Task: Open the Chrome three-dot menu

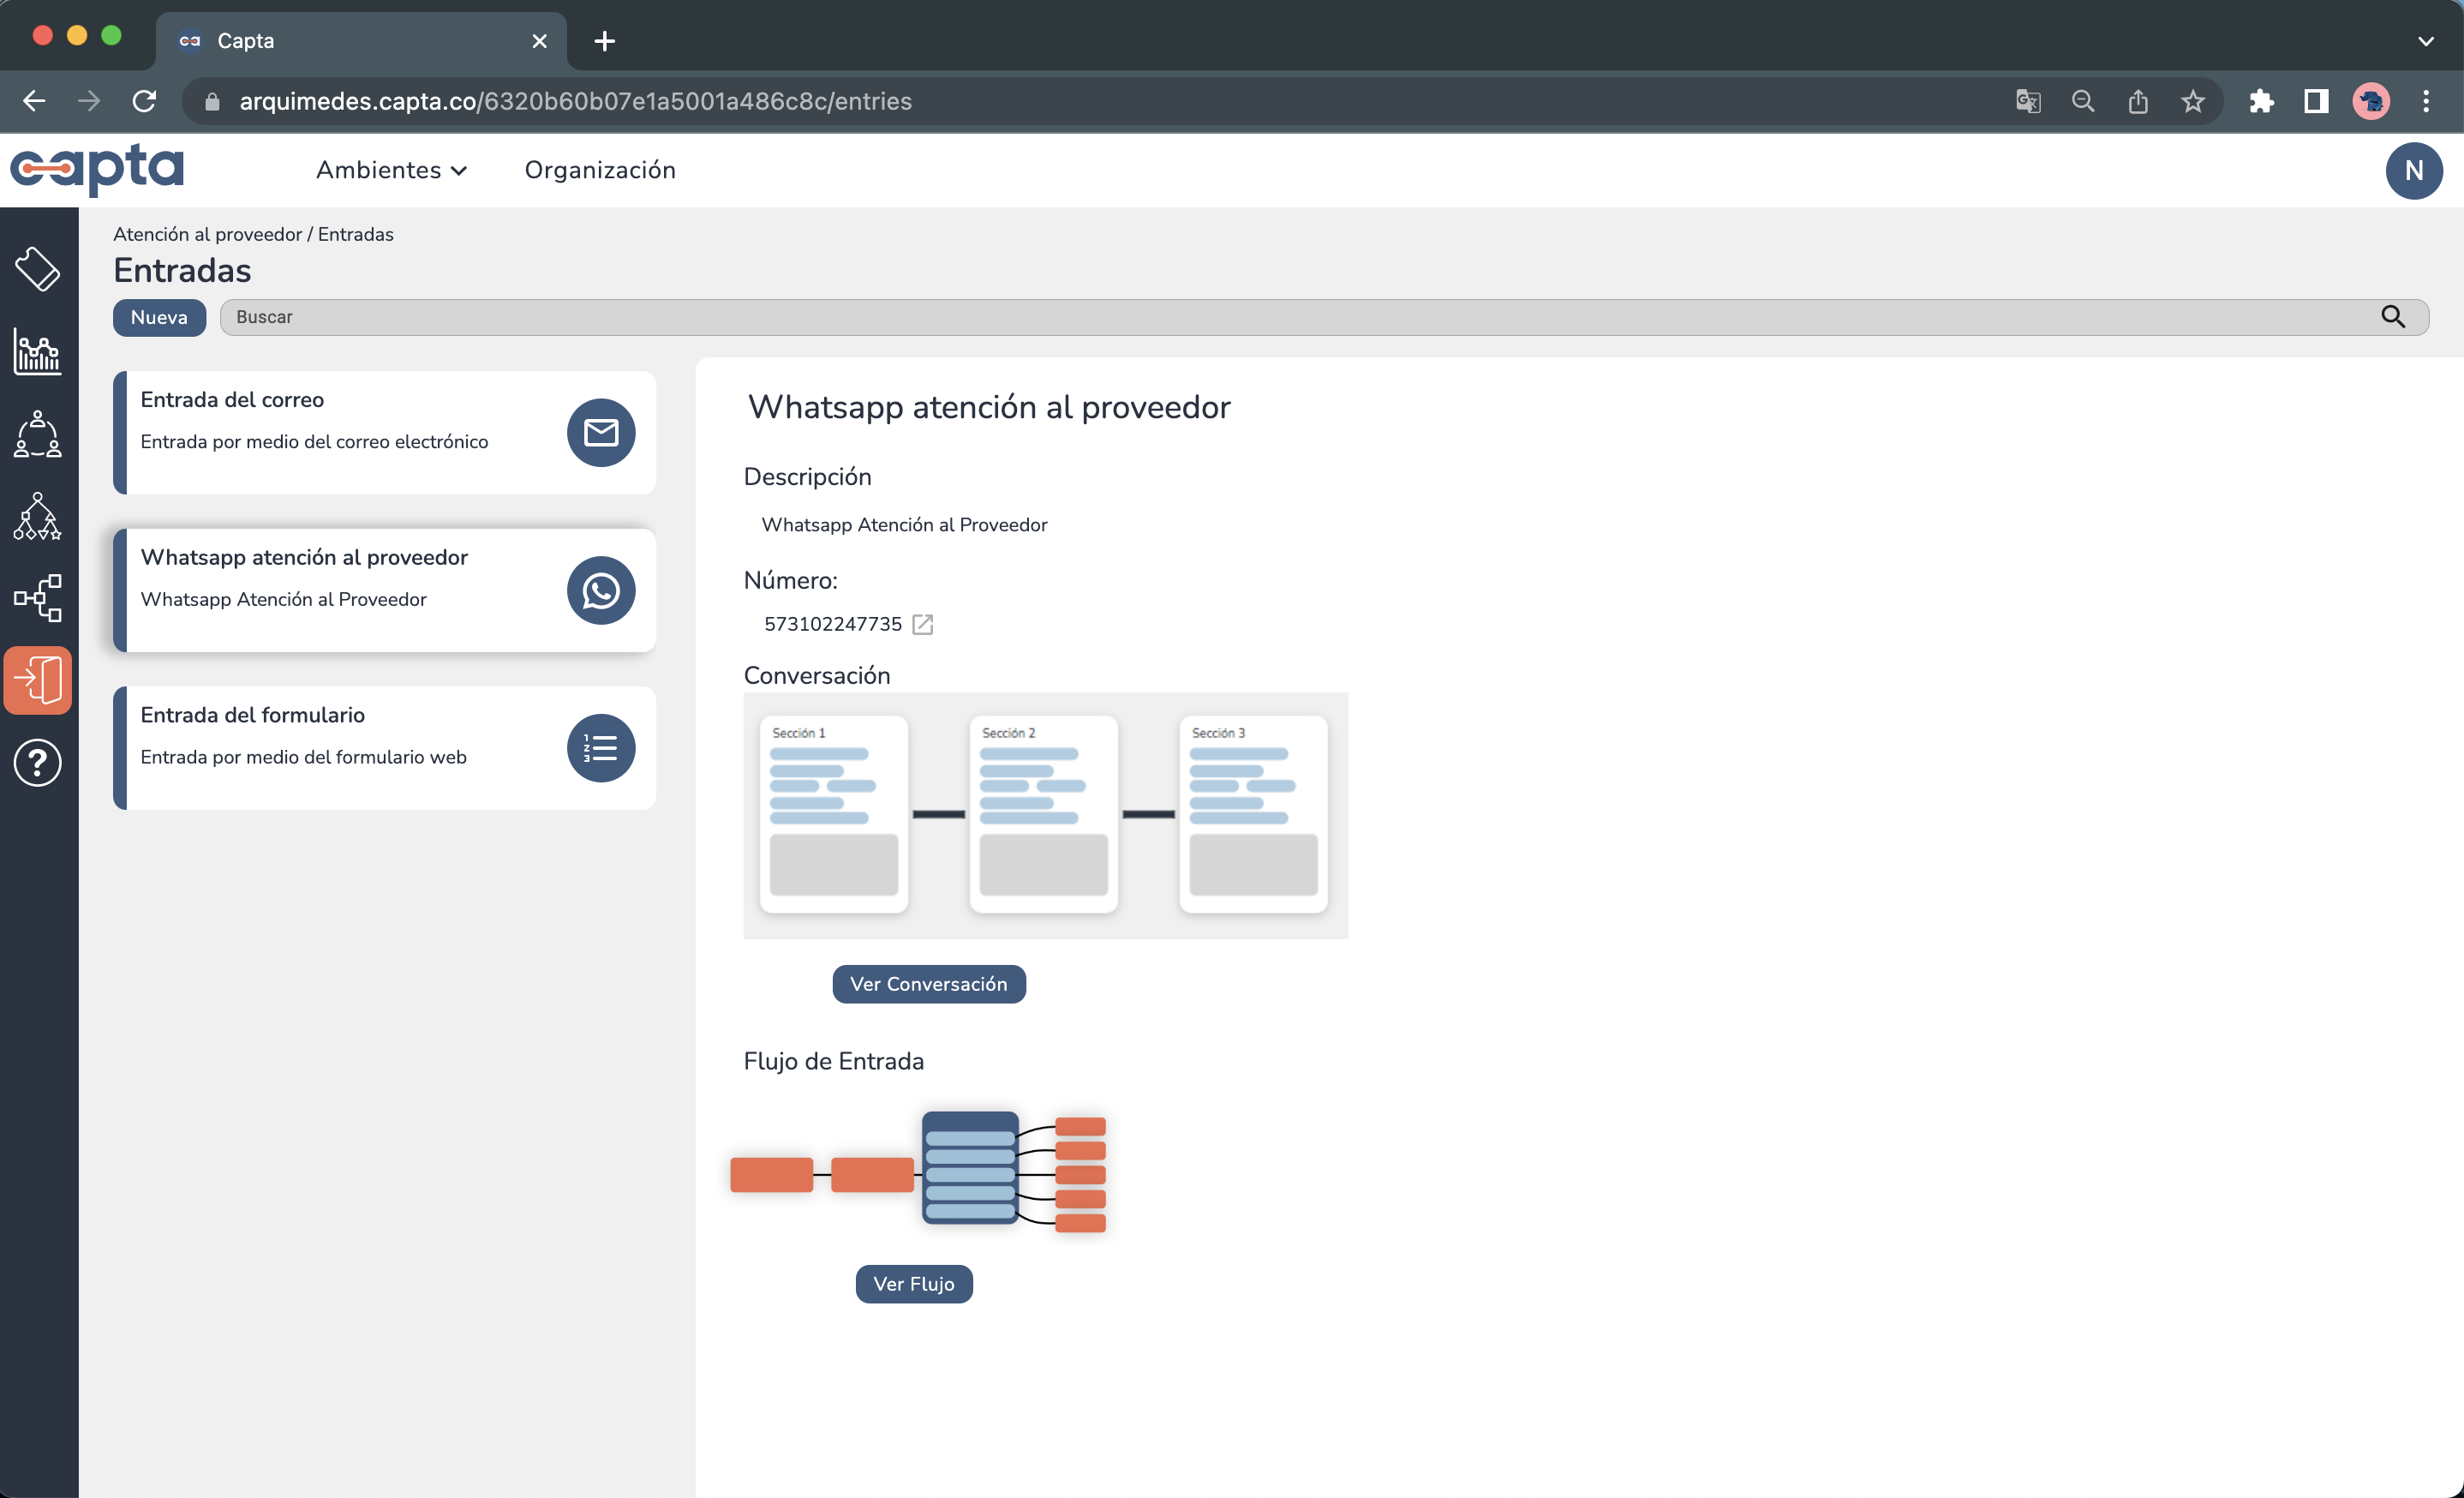Action: [x=2425, y=101]
